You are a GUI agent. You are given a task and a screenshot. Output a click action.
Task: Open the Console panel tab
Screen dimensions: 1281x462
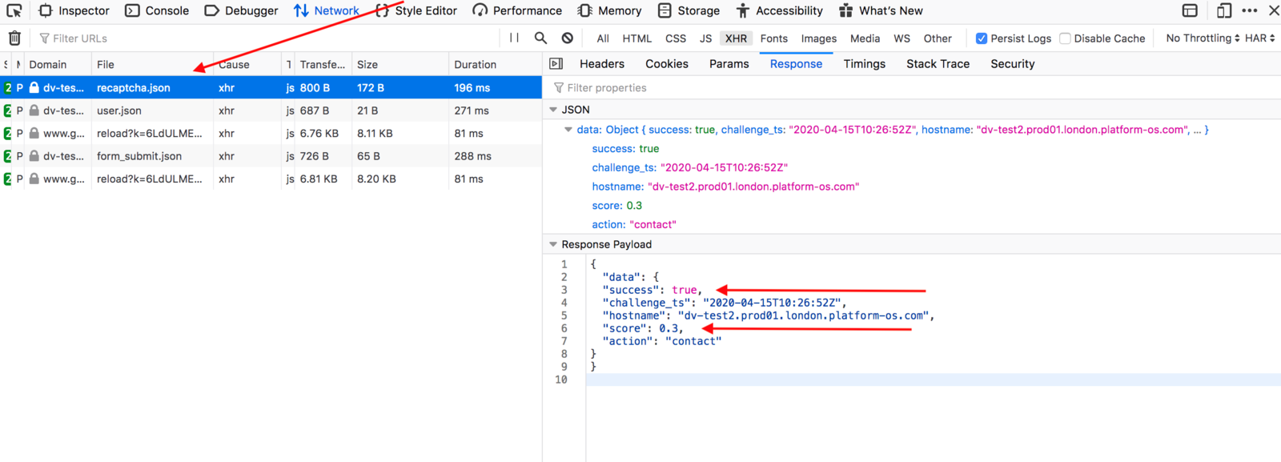(157, 10)
